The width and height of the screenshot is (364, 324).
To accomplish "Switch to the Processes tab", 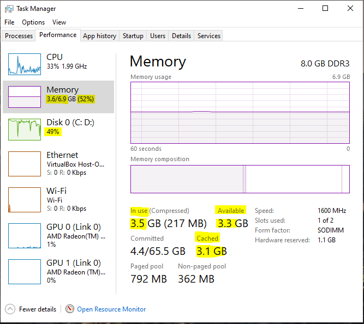I will pos(19,36).
